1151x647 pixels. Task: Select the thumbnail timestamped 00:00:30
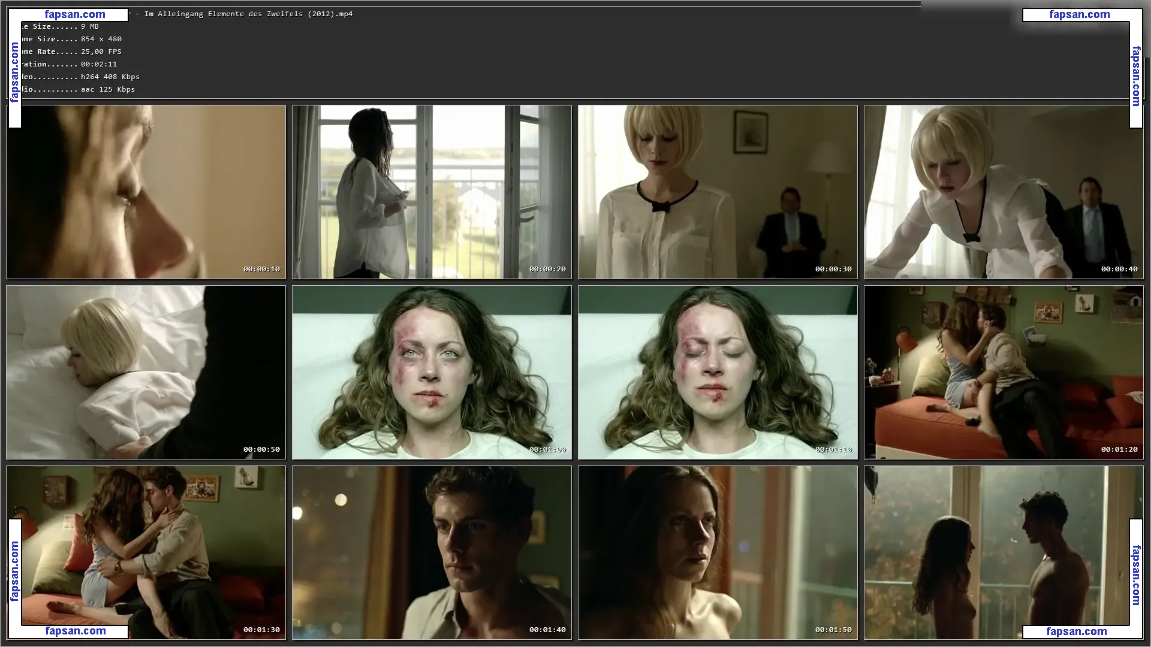718,192
